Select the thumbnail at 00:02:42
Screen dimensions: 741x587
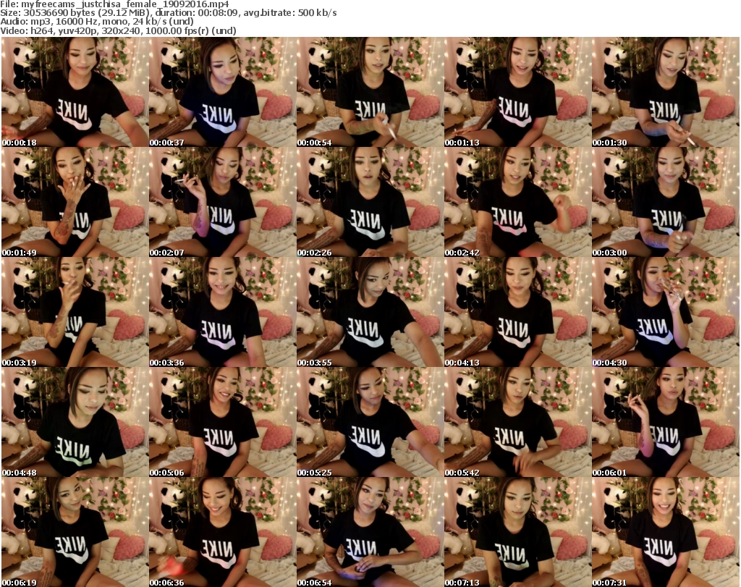click(517, 202)
